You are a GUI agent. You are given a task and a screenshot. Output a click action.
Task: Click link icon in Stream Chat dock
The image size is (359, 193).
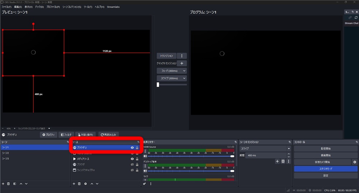[x=350, y=17]
